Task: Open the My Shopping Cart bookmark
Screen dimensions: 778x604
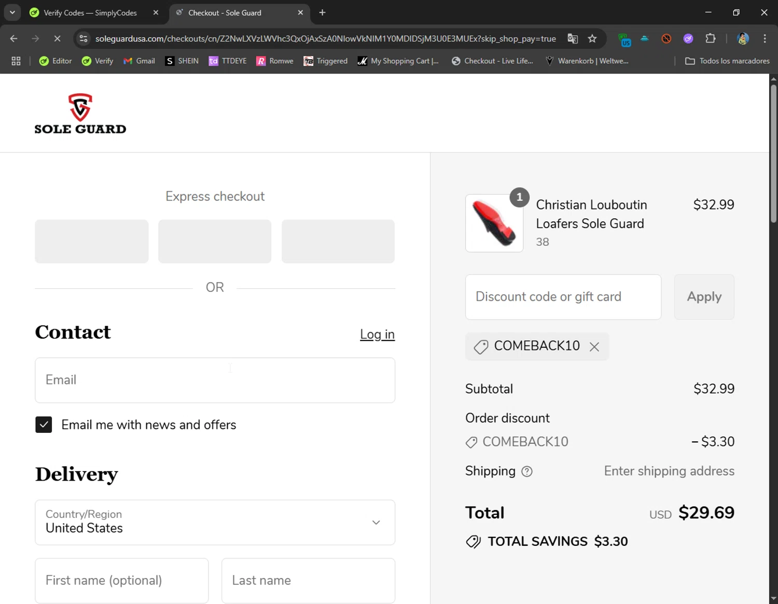Action: tap(398, 61)
